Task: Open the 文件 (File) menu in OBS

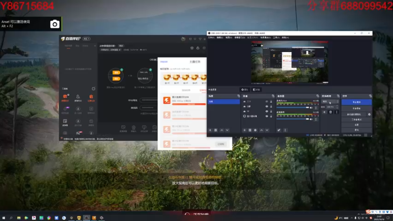Action: [211, 38]
